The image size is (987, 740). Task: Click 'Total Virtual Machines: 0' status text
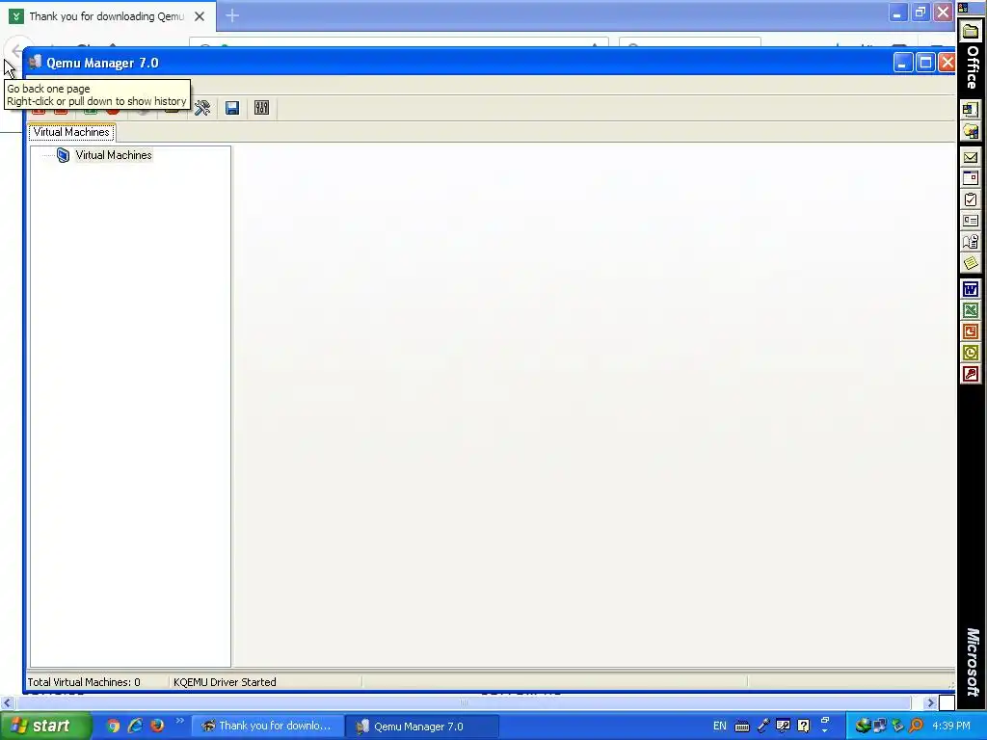(x=84, y=682)
